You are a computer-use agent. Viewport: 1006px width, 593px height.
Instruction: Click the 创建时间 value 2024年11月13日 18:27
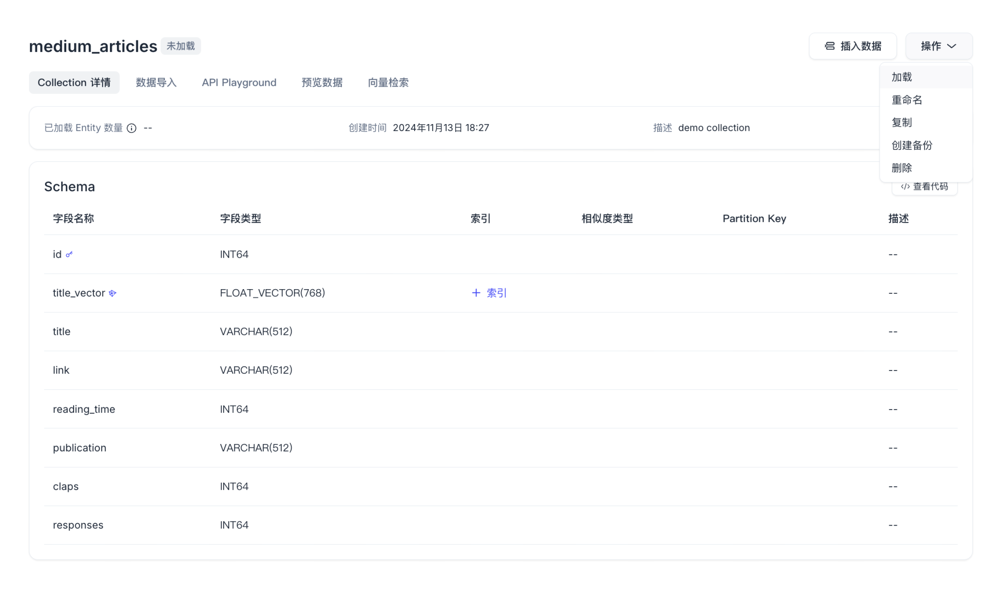[x=441, y=128]
